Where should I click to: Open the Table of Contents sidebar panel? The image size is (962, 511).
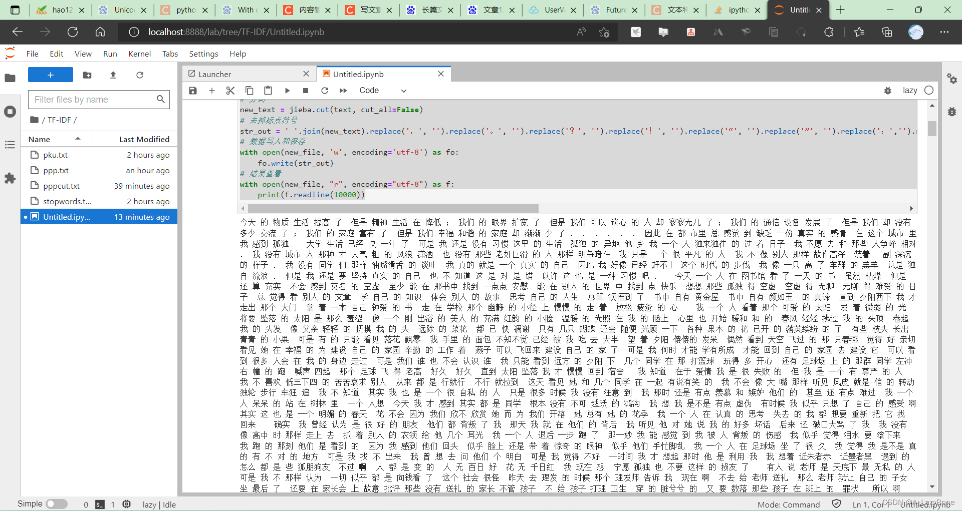pyautogui.click(x=10, y=145)
